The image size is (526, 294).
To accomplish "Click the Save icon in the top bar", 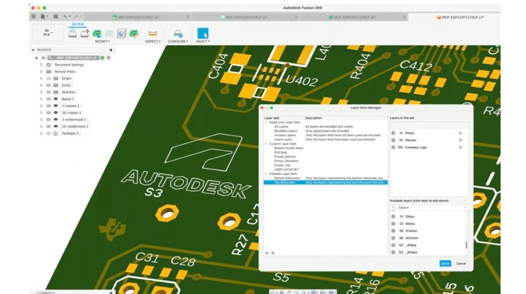I will (56, 17).
